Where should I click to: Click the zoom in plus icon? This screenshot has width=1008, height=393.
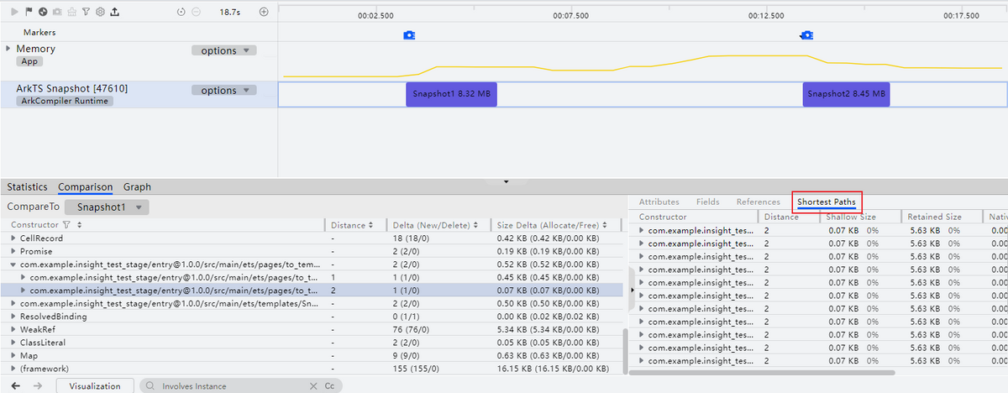264,13
